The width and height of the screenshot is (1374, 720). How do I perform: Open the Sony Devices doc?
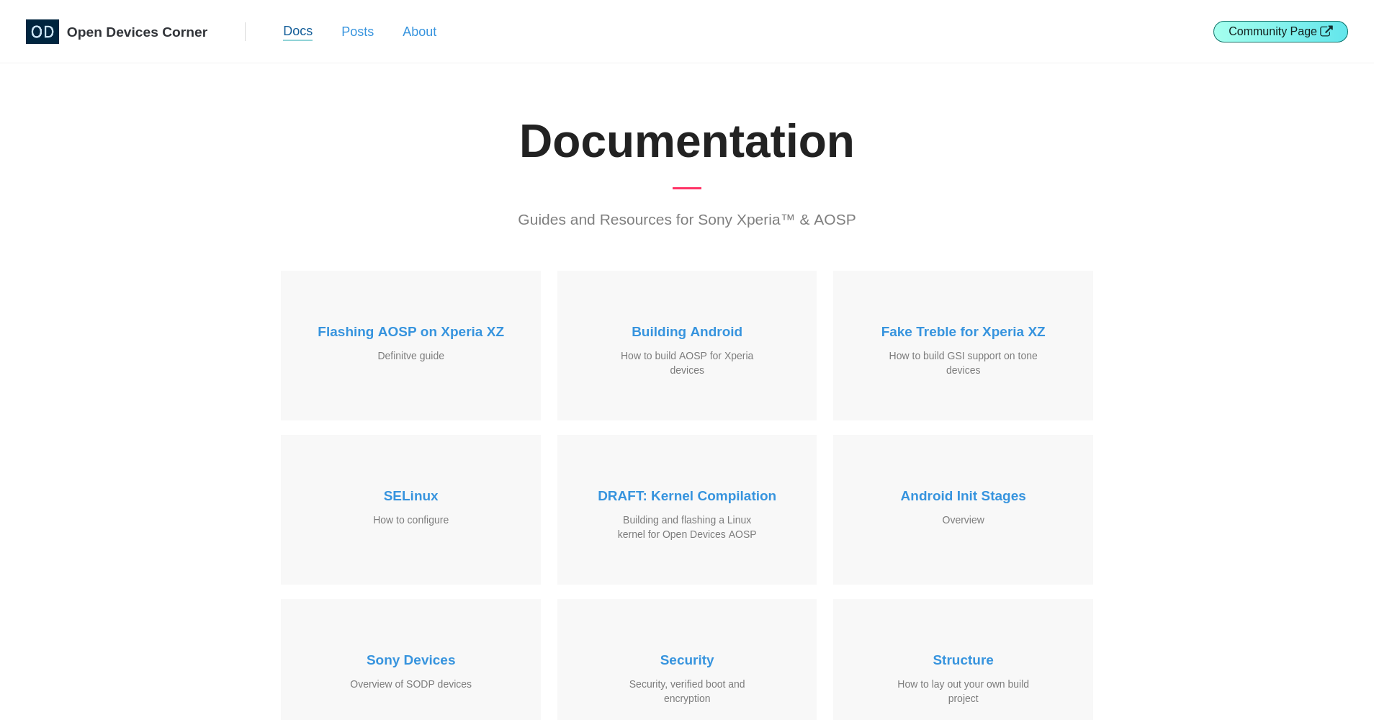click(x=410, y=660)
